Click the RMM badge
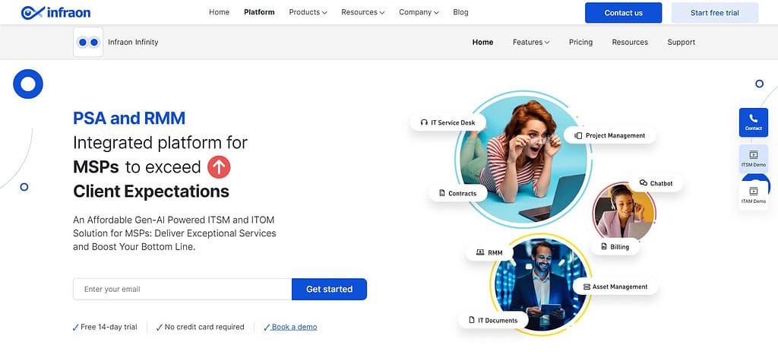This screenshot has height=355, width=778. (489, 252)
